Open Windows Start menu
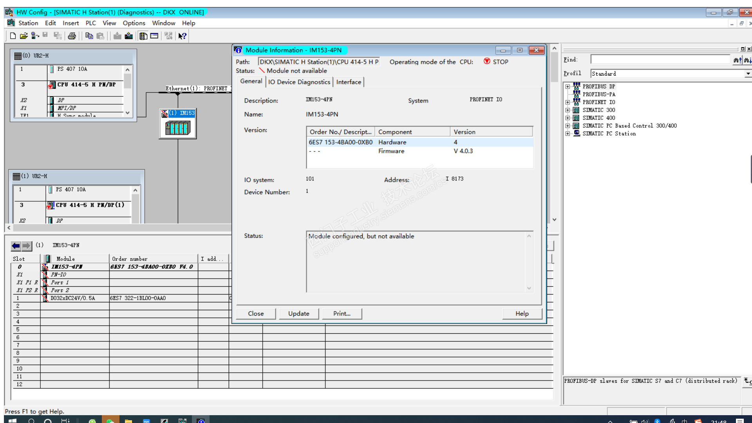This screenshot has height=423, width=752. pyautogui.click(x=12, y=421)
